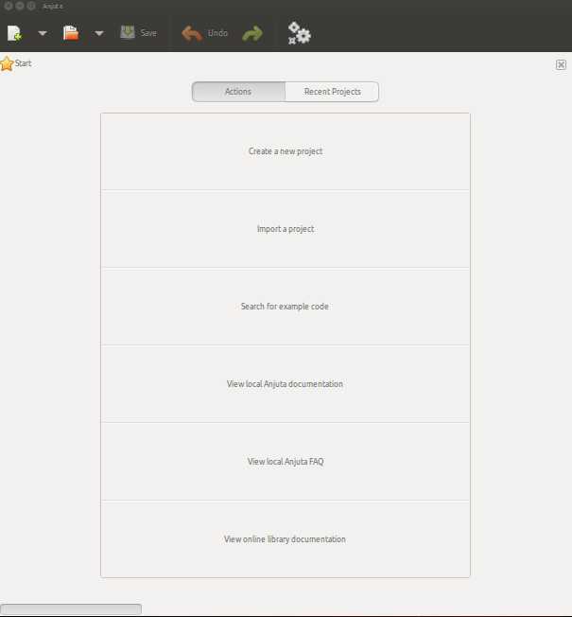The width and height of the screenshot is (572, 617).
Task: Open View local Anjuta documentation
Action: click(286, 384)
